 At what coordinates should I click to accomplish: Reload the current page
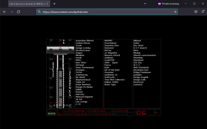tap(18, 12)
